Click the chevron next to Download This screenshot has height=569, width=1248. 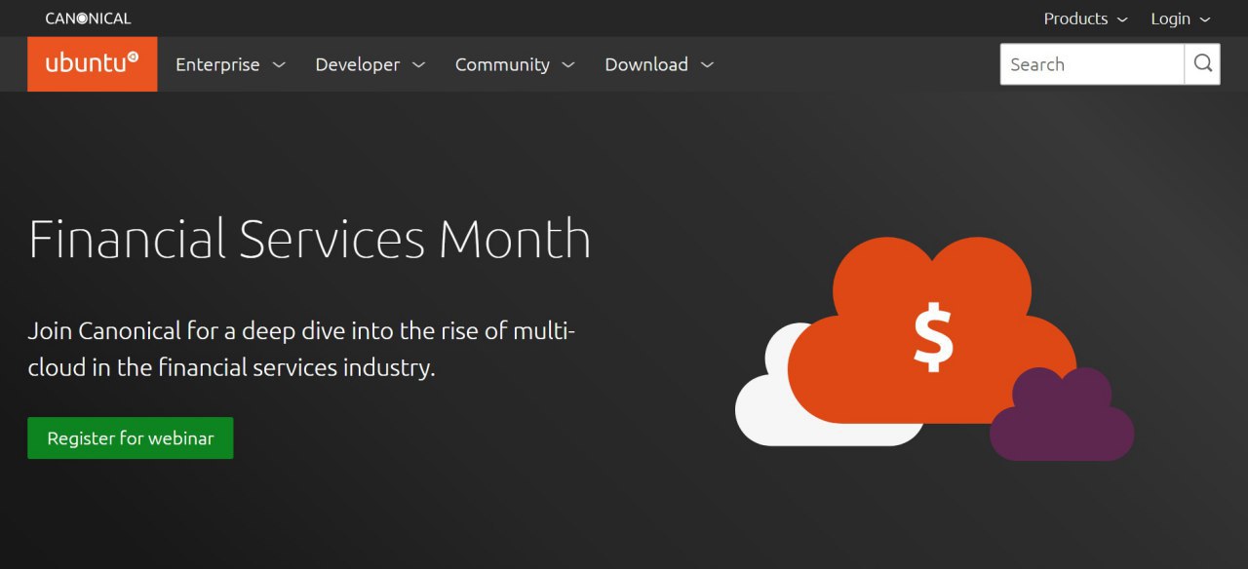[708, 65]
